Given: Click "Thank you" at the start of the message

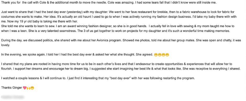Looking at the screenshot, I should (x=7, y=3).
